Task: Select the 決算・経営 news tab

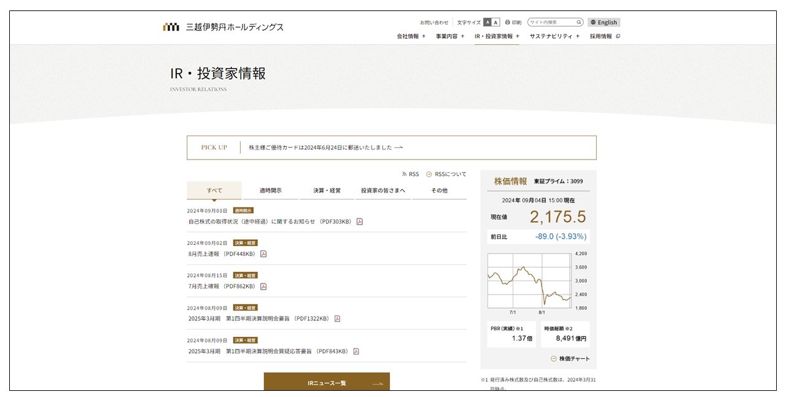Action: [x=327, y=190]
